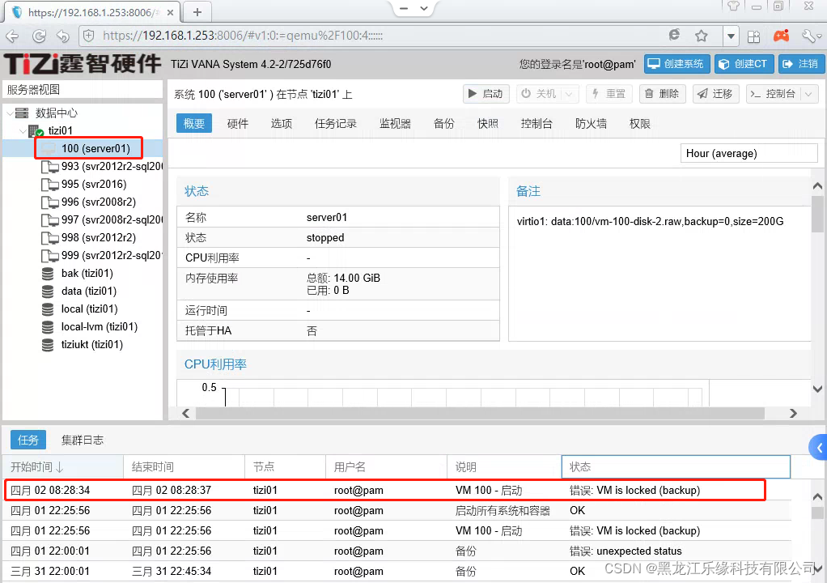The width and height of the screenshot is (827, 583).
Task: Click the side panel blue chevron handle
Action: 819,448
